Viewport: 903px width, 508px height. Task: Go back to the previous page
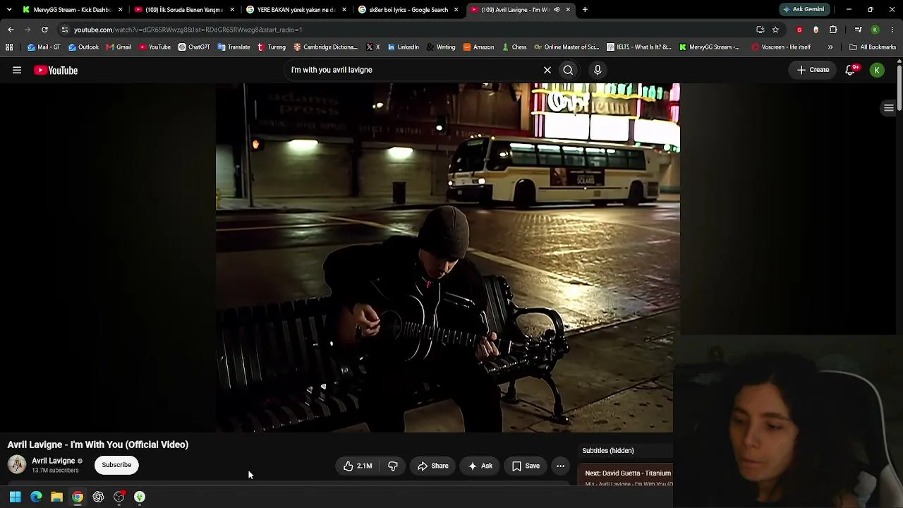point(11,30)
